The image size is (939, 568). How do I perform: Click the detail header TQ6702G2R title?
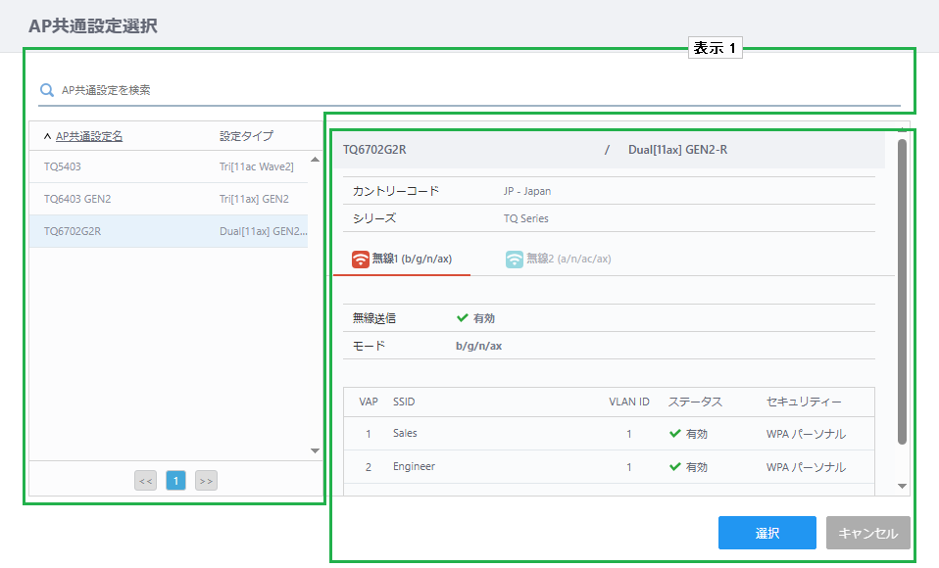coord(374,150)
